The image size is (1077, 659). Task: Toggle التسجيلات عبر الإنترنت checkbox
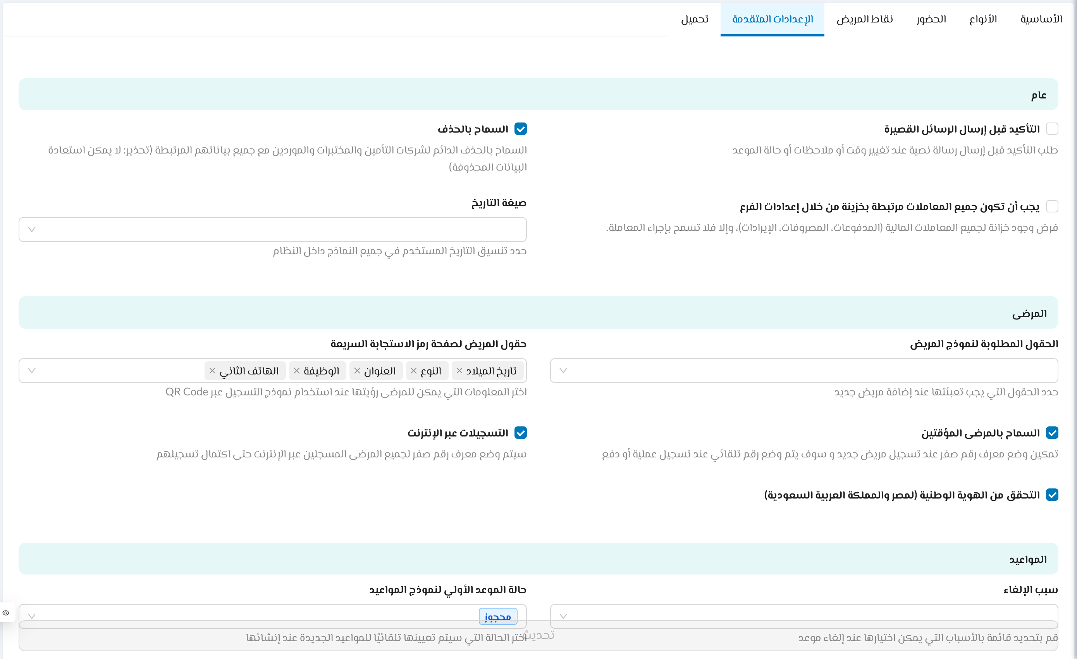tap(521, 433)
